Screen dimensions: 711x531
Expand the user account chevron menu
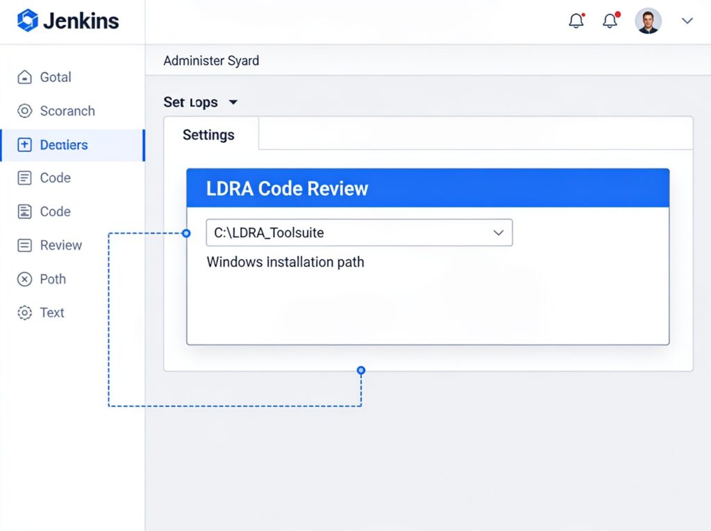687,21
